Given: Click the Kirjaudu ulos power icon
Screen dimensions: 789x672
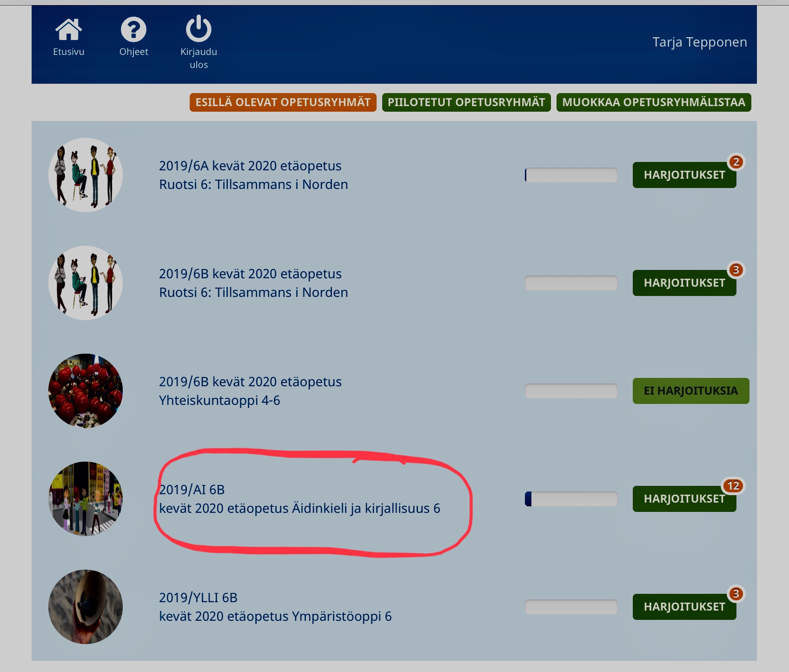Looking at the screenshot, I should point(199,29).
